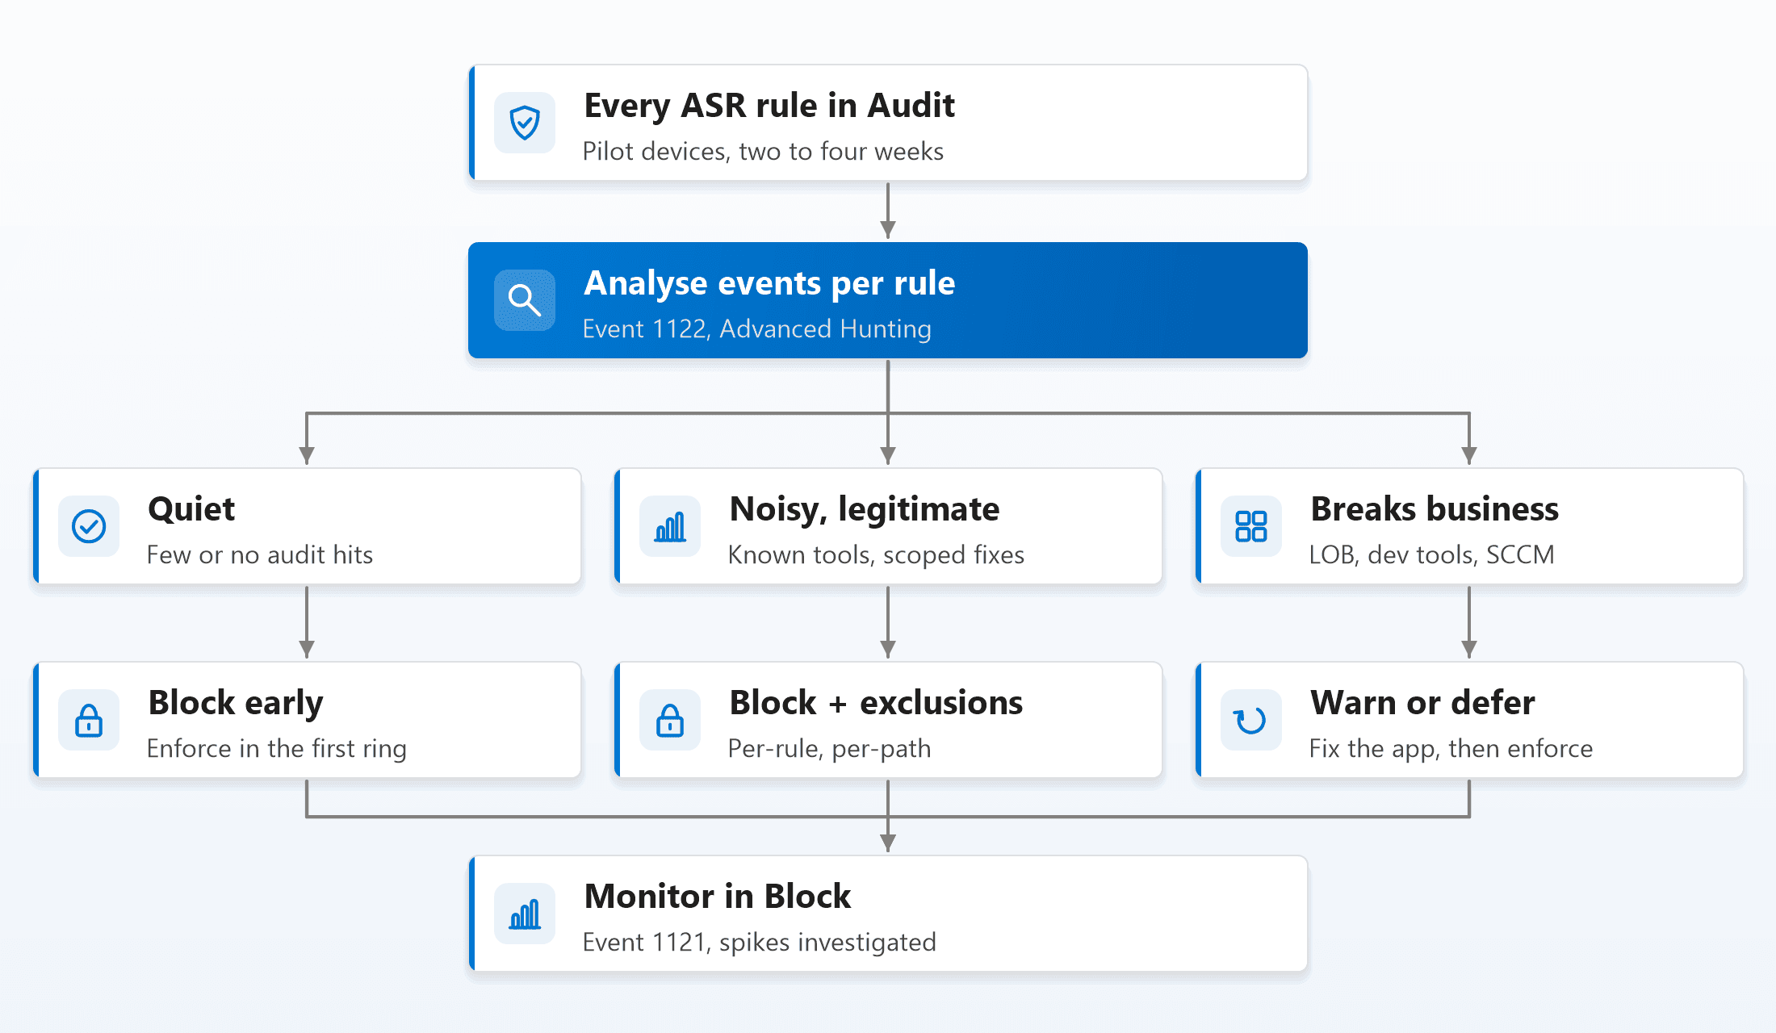Select 'Pilot devices, two to four weeks' text

(763, 151)
